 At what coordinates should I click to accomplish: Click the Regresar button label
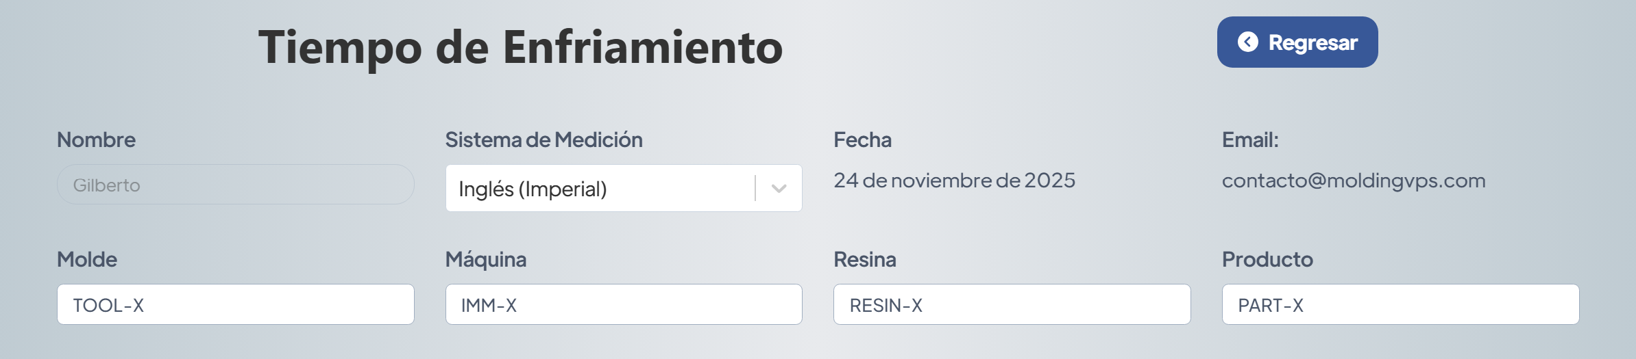pyautogui.click(x=1313, y=42)
